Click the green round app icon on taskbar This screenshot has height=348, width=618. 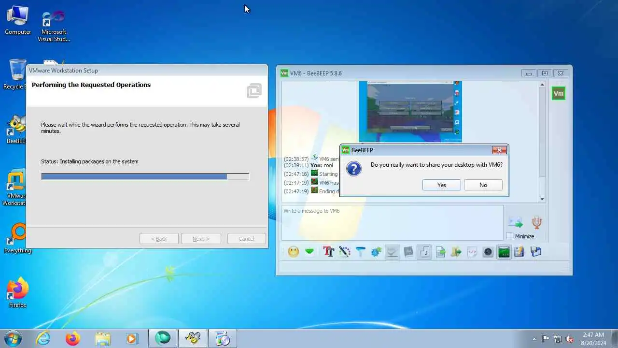163,338
